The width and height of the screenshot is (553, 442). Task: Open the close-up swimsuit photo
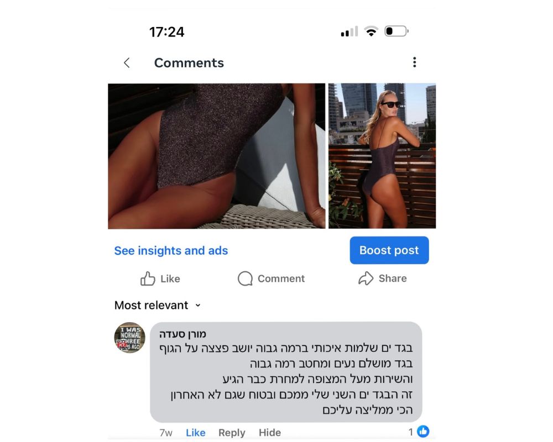click(217, 156)
